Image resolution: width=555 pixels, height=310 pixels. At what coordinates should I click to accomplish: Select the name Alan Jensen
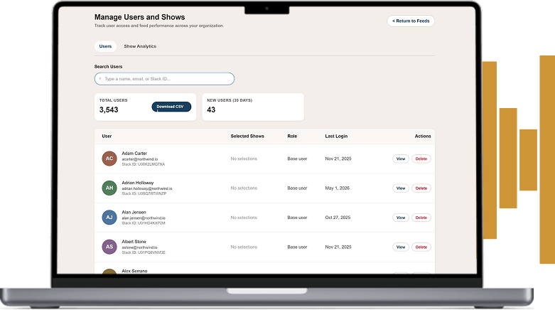(134, 212)
